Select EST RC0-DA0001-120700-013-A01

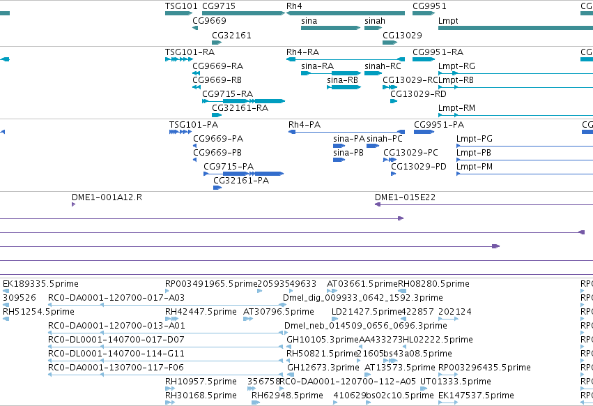pyautogui.click(x=166, y=333)
